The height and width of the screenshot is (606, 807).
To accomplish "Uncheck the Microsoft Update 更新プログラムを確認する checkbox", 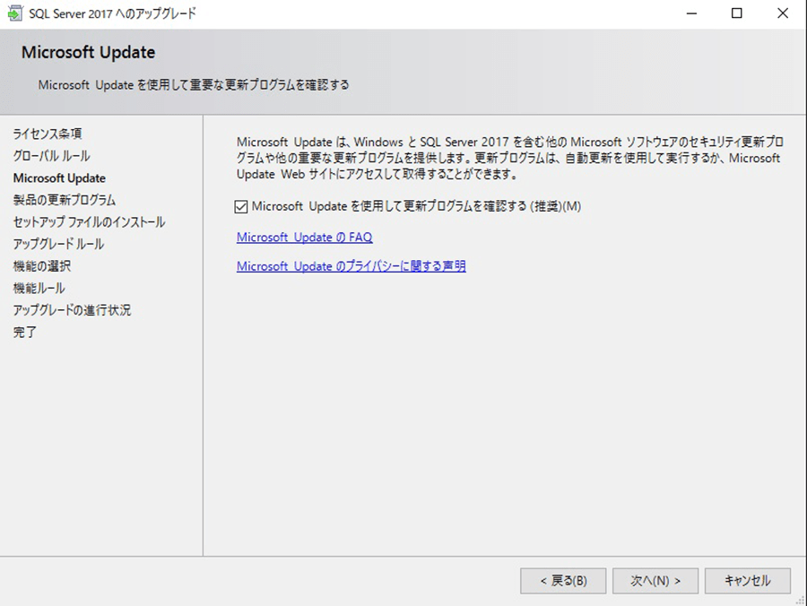I will (241, 207).
